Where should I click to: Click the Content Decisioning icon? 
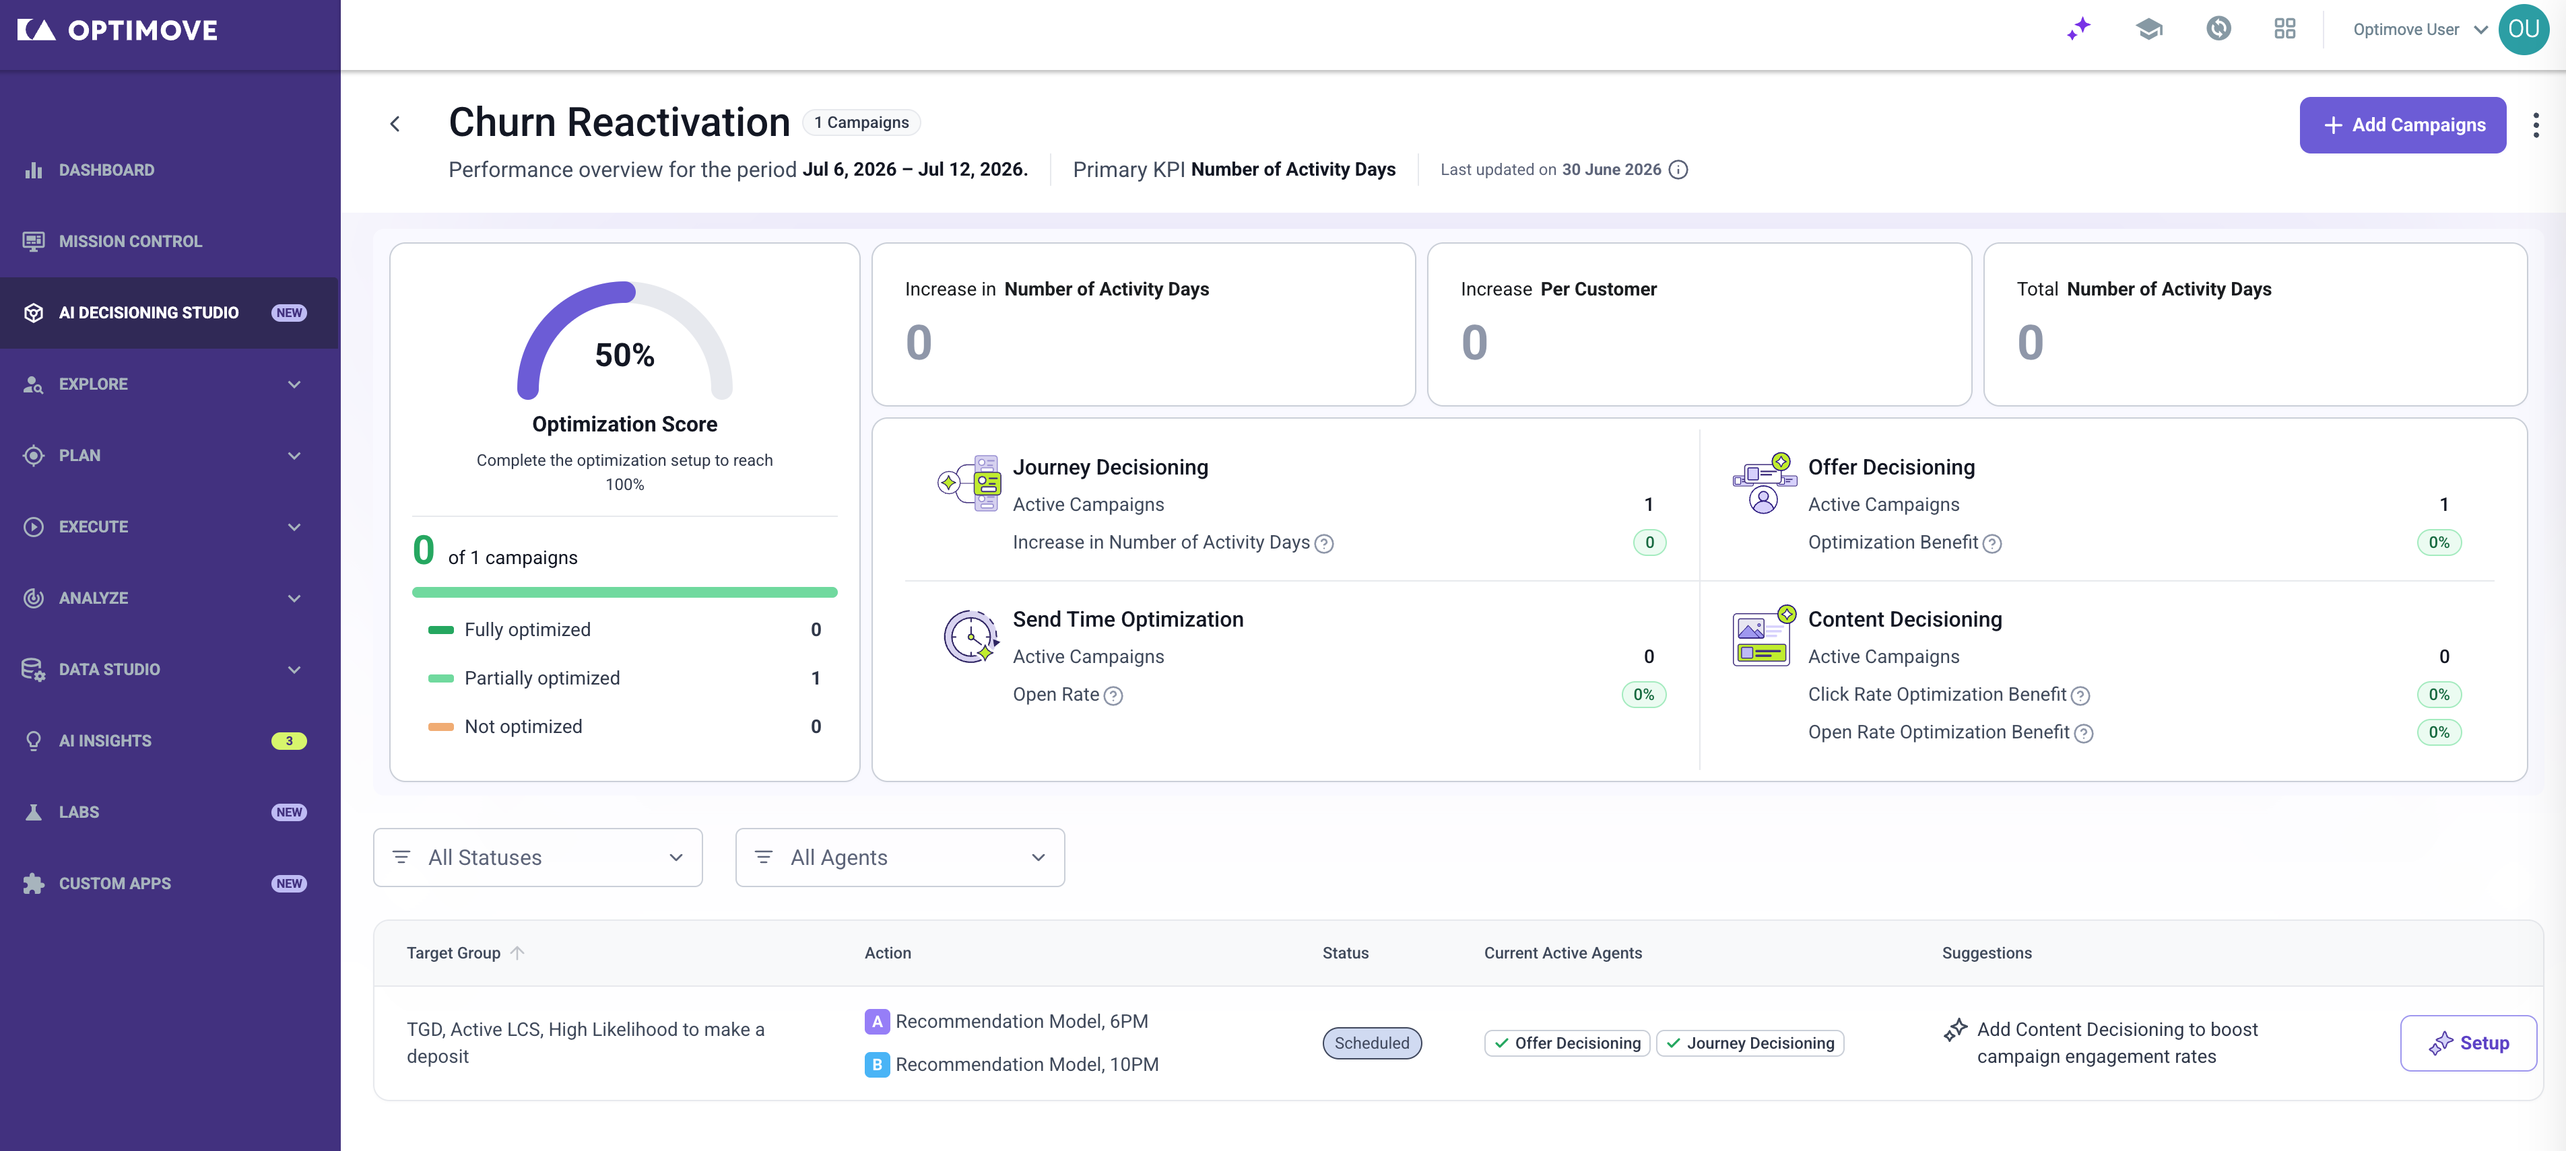(1764, 635)
